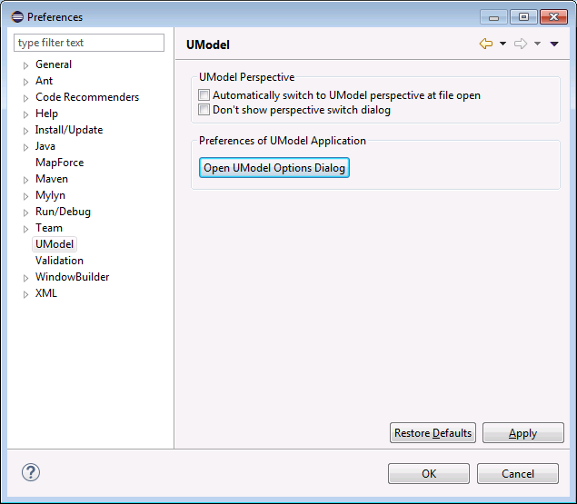Viewport: 577px width, 504px height.
Task: Expand the Maven tree node
Action: [25, 181]
